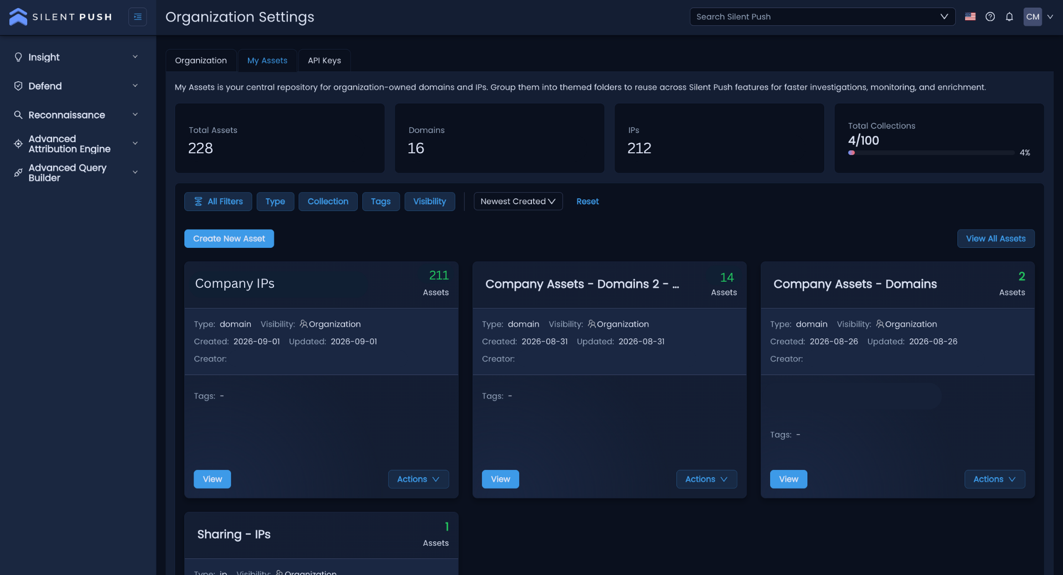This screenshot has width=1063, height=575.
Task: Click the Defend shield icon
Action: pos(18,86)
